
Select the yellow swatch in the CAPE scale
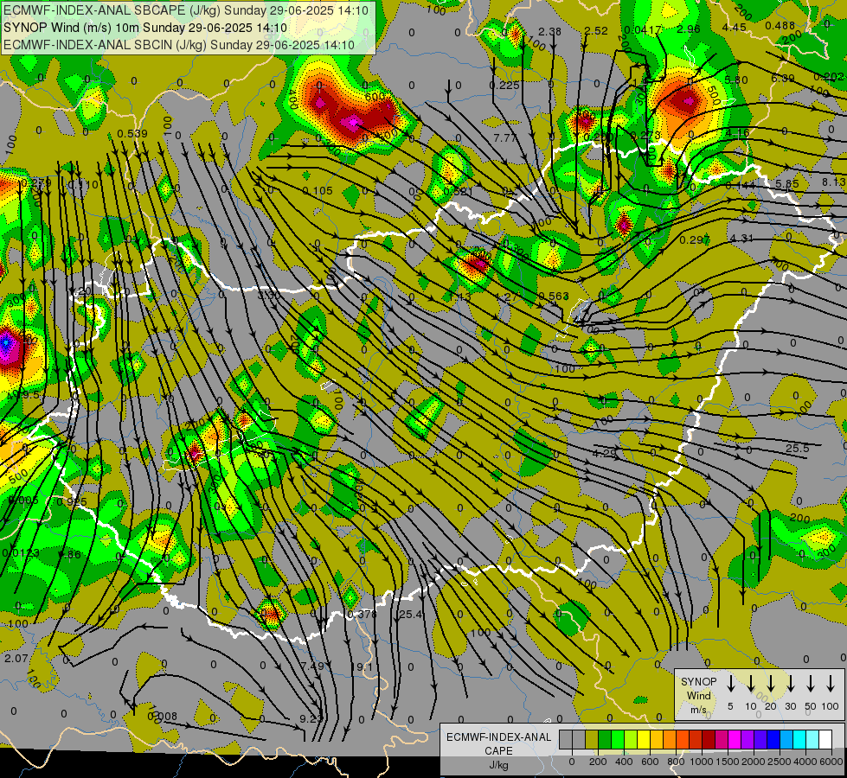(x=644, y=739)
